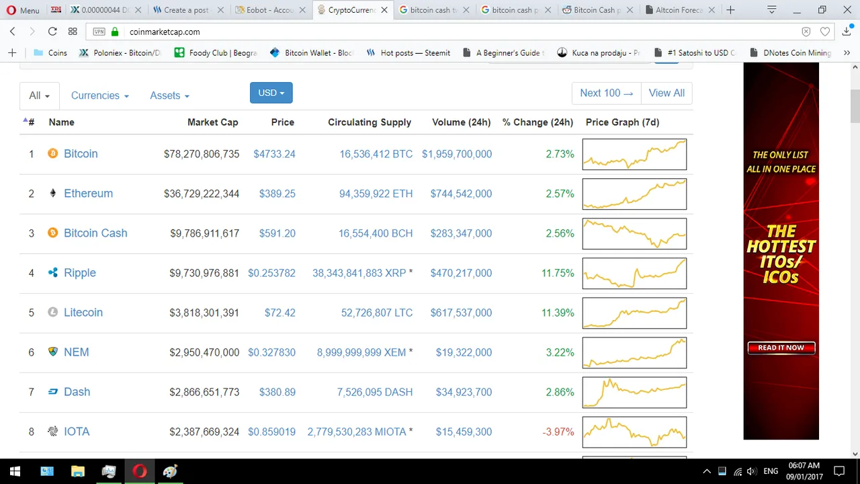Click the Next 100 button
The image size is (860, 484).
click(x=606, y=93)
